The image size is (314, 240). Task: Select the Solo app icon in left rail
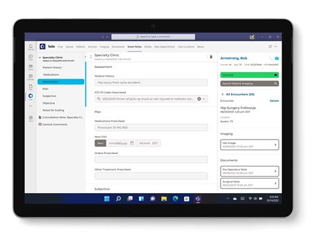30,96
